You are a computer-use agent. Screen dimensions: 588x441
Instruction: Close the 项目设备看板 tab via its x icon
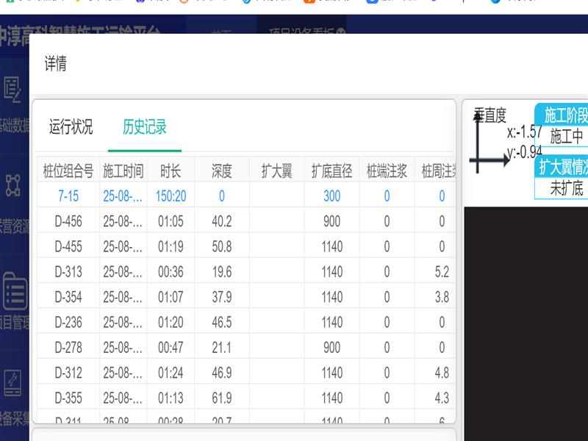click(340, 32)
